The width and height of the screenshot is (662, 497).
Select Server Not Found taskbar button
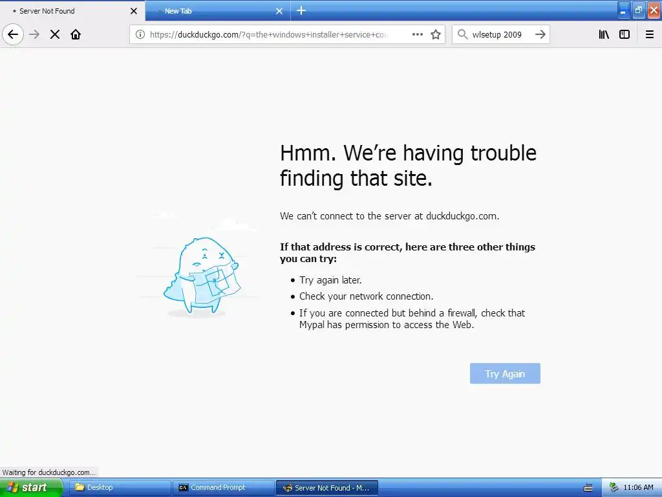[326, 488]
